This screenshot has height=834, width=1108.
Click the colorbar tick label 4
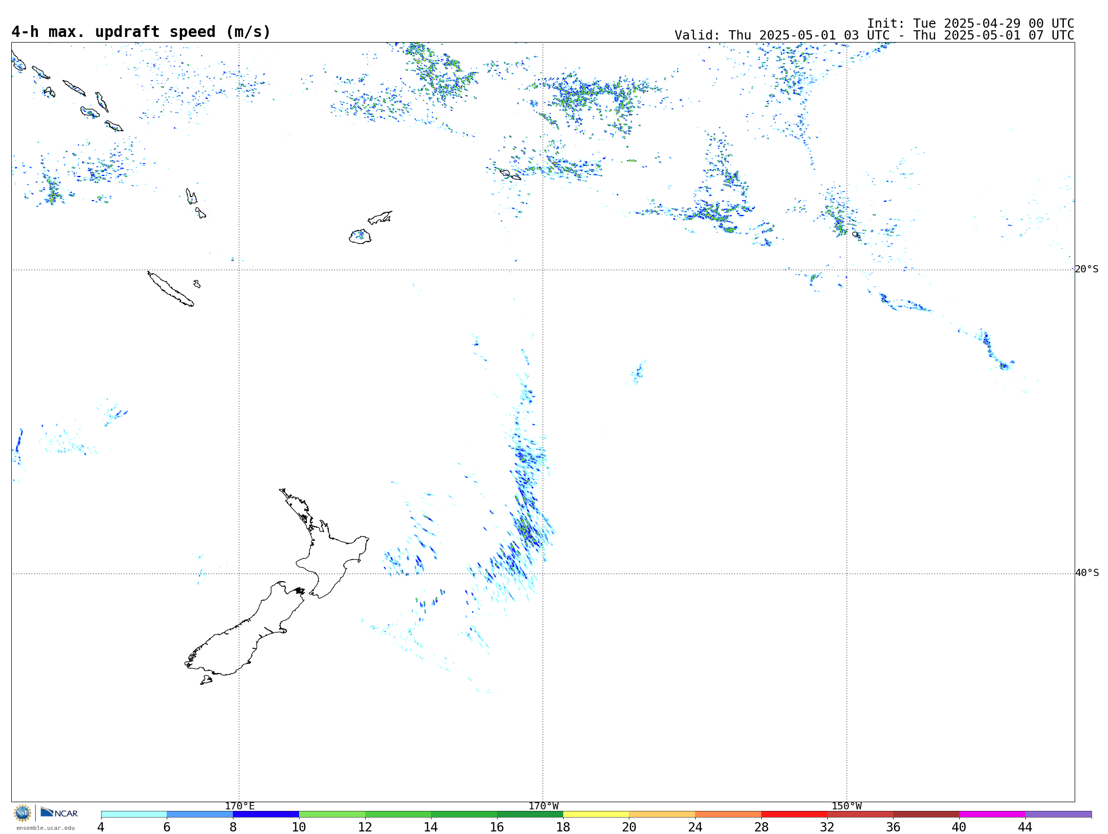[101, 827]
